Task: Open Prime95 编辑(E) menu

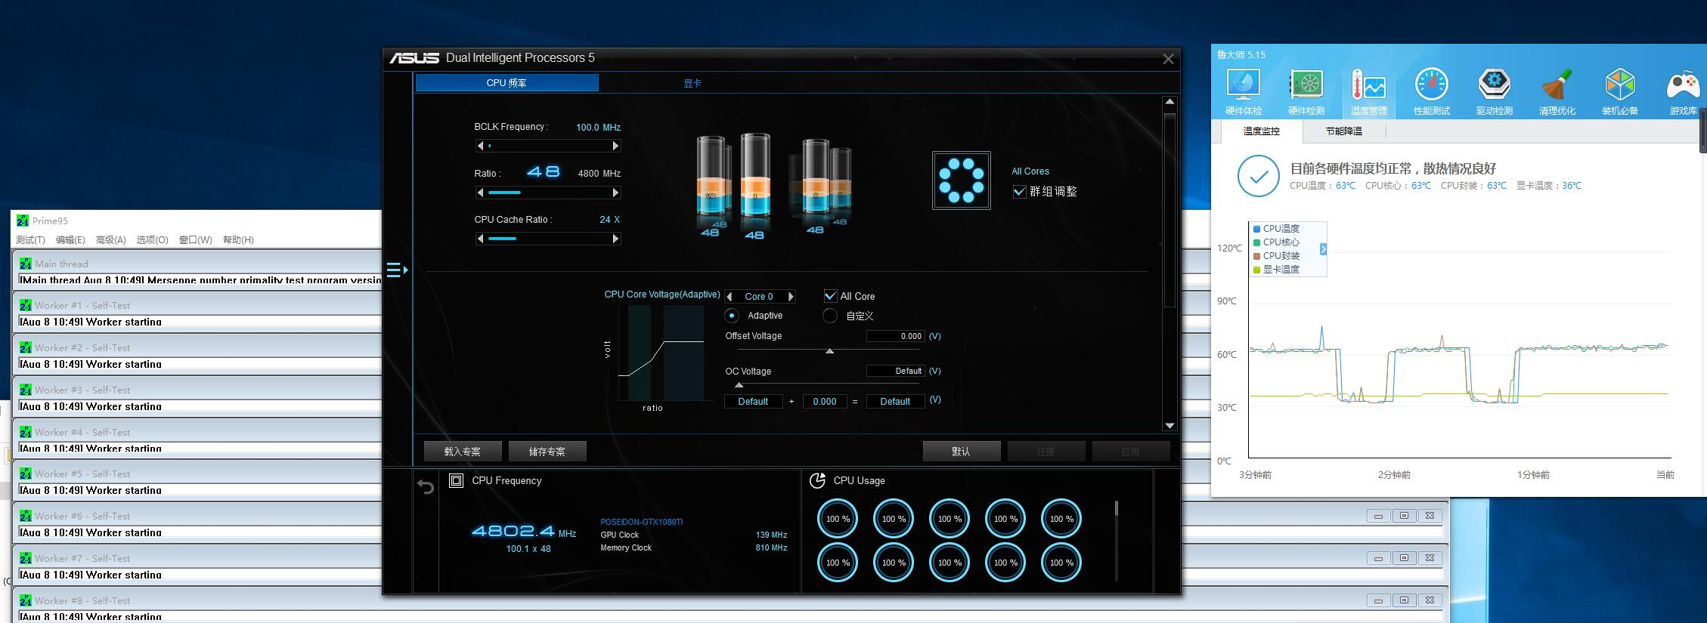Action: (x=70, y=240)
